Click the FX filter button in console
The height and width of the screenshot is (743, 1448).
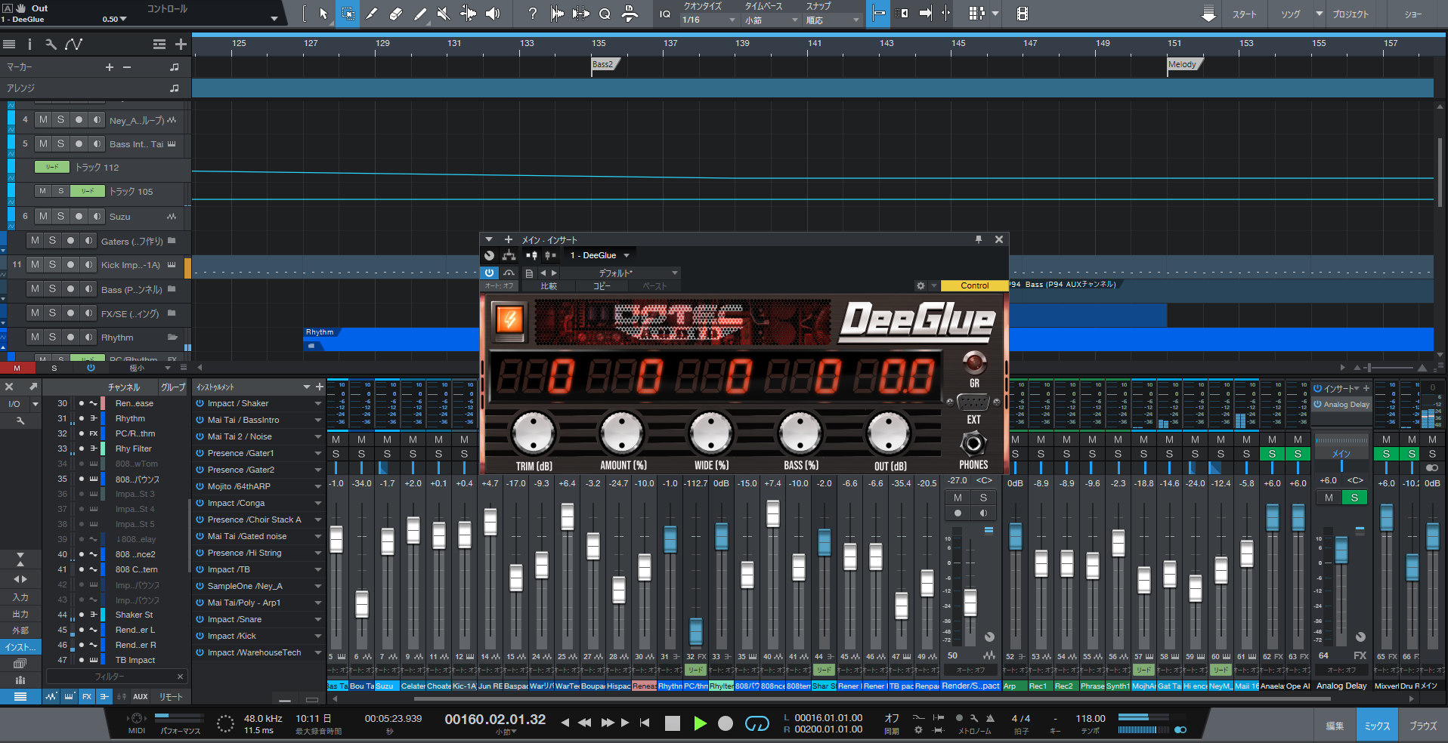pyautogui.click(x=87, y=696)
